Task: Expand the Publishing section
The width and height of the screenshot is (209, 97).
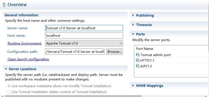Action: 133,15
